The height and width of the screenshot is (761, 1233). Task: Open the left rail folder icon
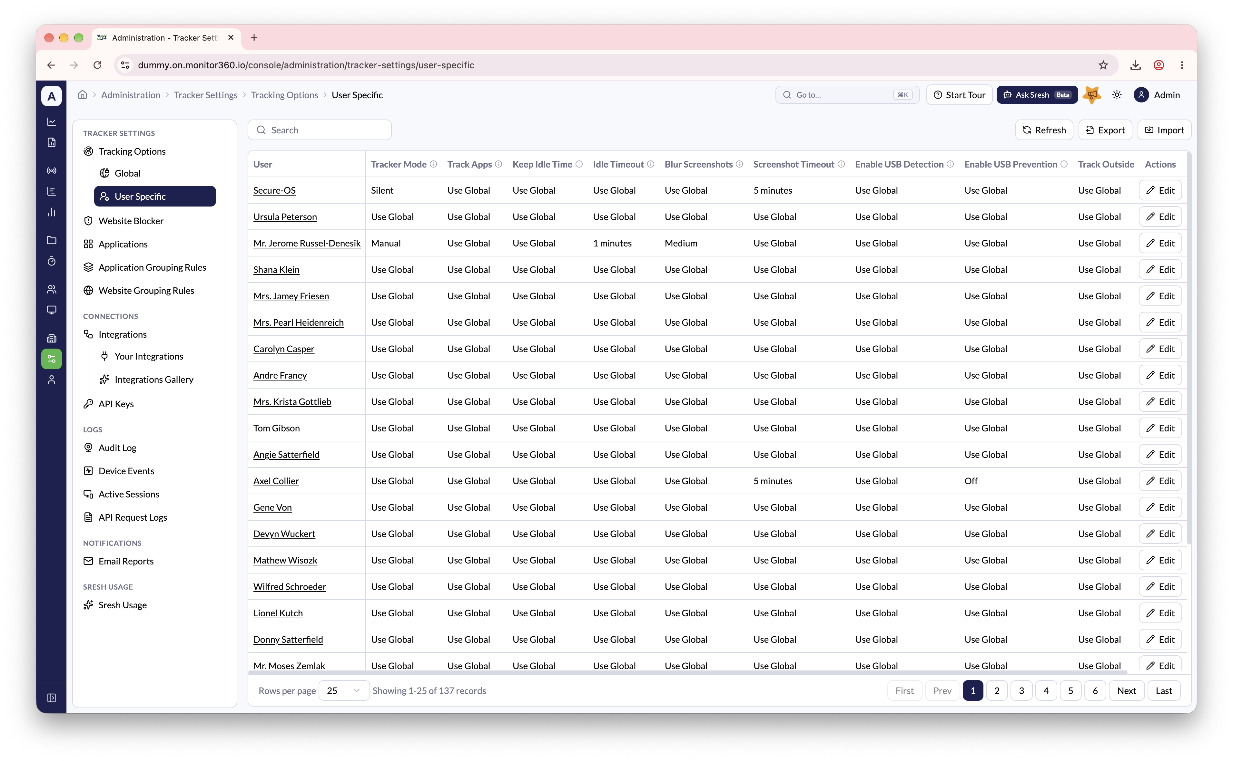pyautogui.click(x=51, y=240)
